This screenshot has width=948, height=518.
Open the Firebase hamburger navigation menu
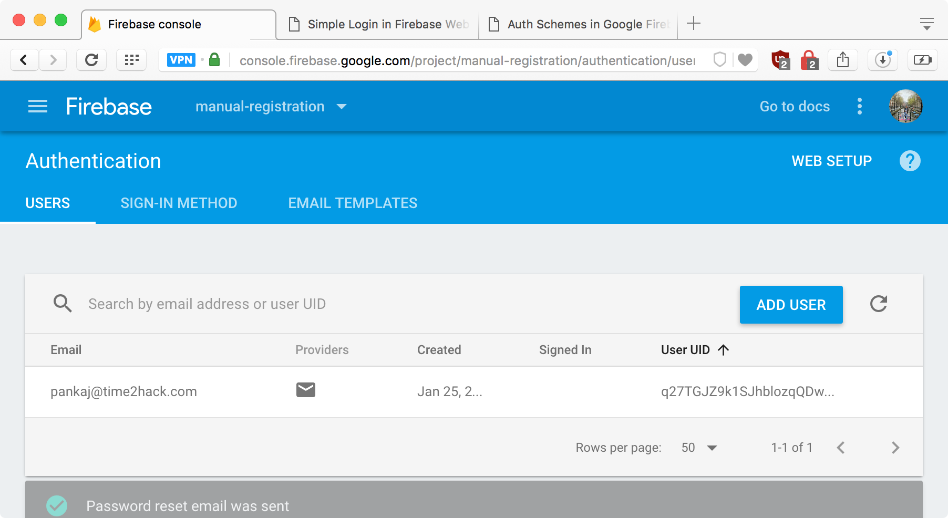pos(38,106)
